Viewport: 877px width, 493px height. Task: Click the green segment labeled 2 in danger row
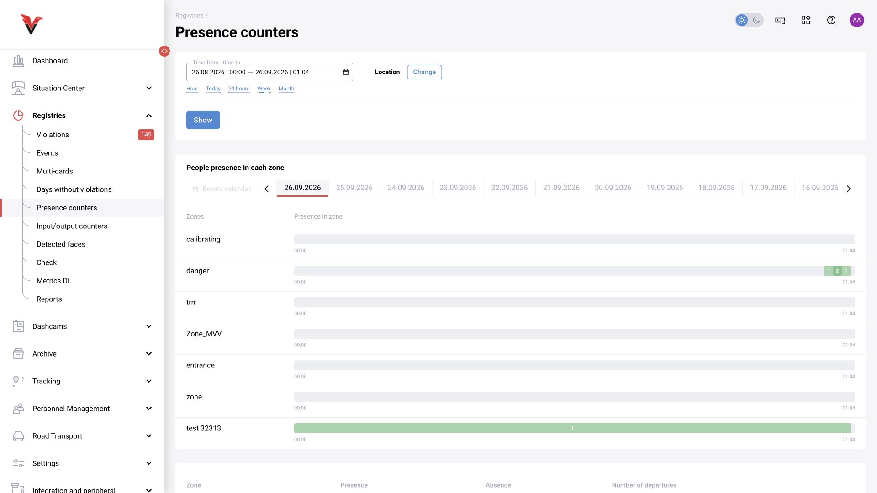pos(837,271)
